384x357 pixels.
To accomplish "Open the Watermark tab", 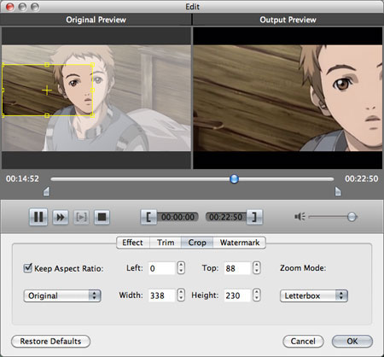I will tap(240, 243).
